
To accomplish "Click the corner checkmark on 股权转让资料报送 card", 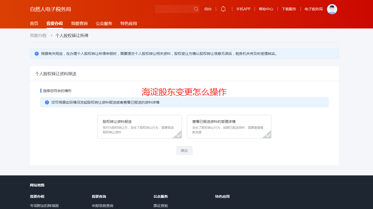I will (x=178, y=136).
